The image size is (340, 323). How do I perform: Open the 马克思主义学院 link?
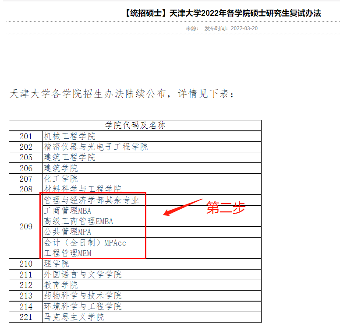pos(74,317)
